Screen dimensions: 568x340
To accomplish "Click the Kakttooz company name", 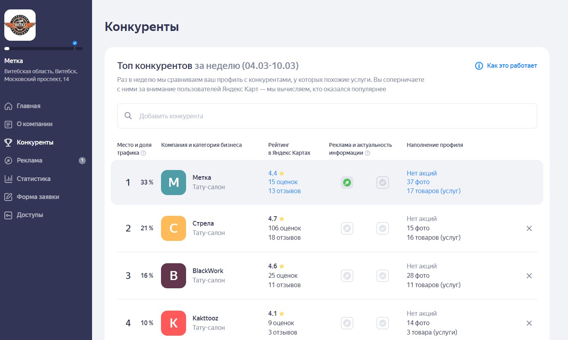I will pos(205,318).
